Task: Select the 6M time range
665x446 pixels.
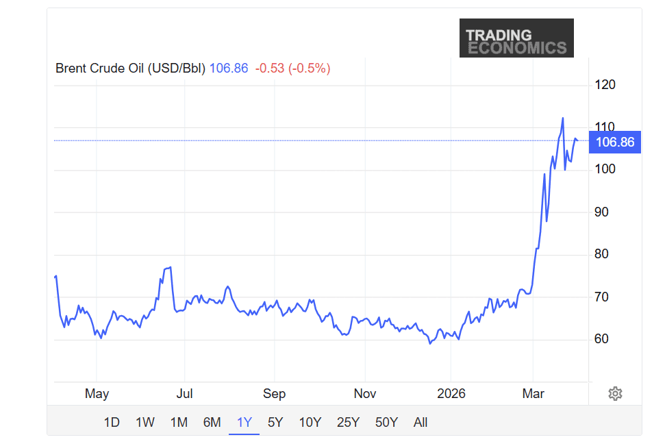Action: pos(212,423)
